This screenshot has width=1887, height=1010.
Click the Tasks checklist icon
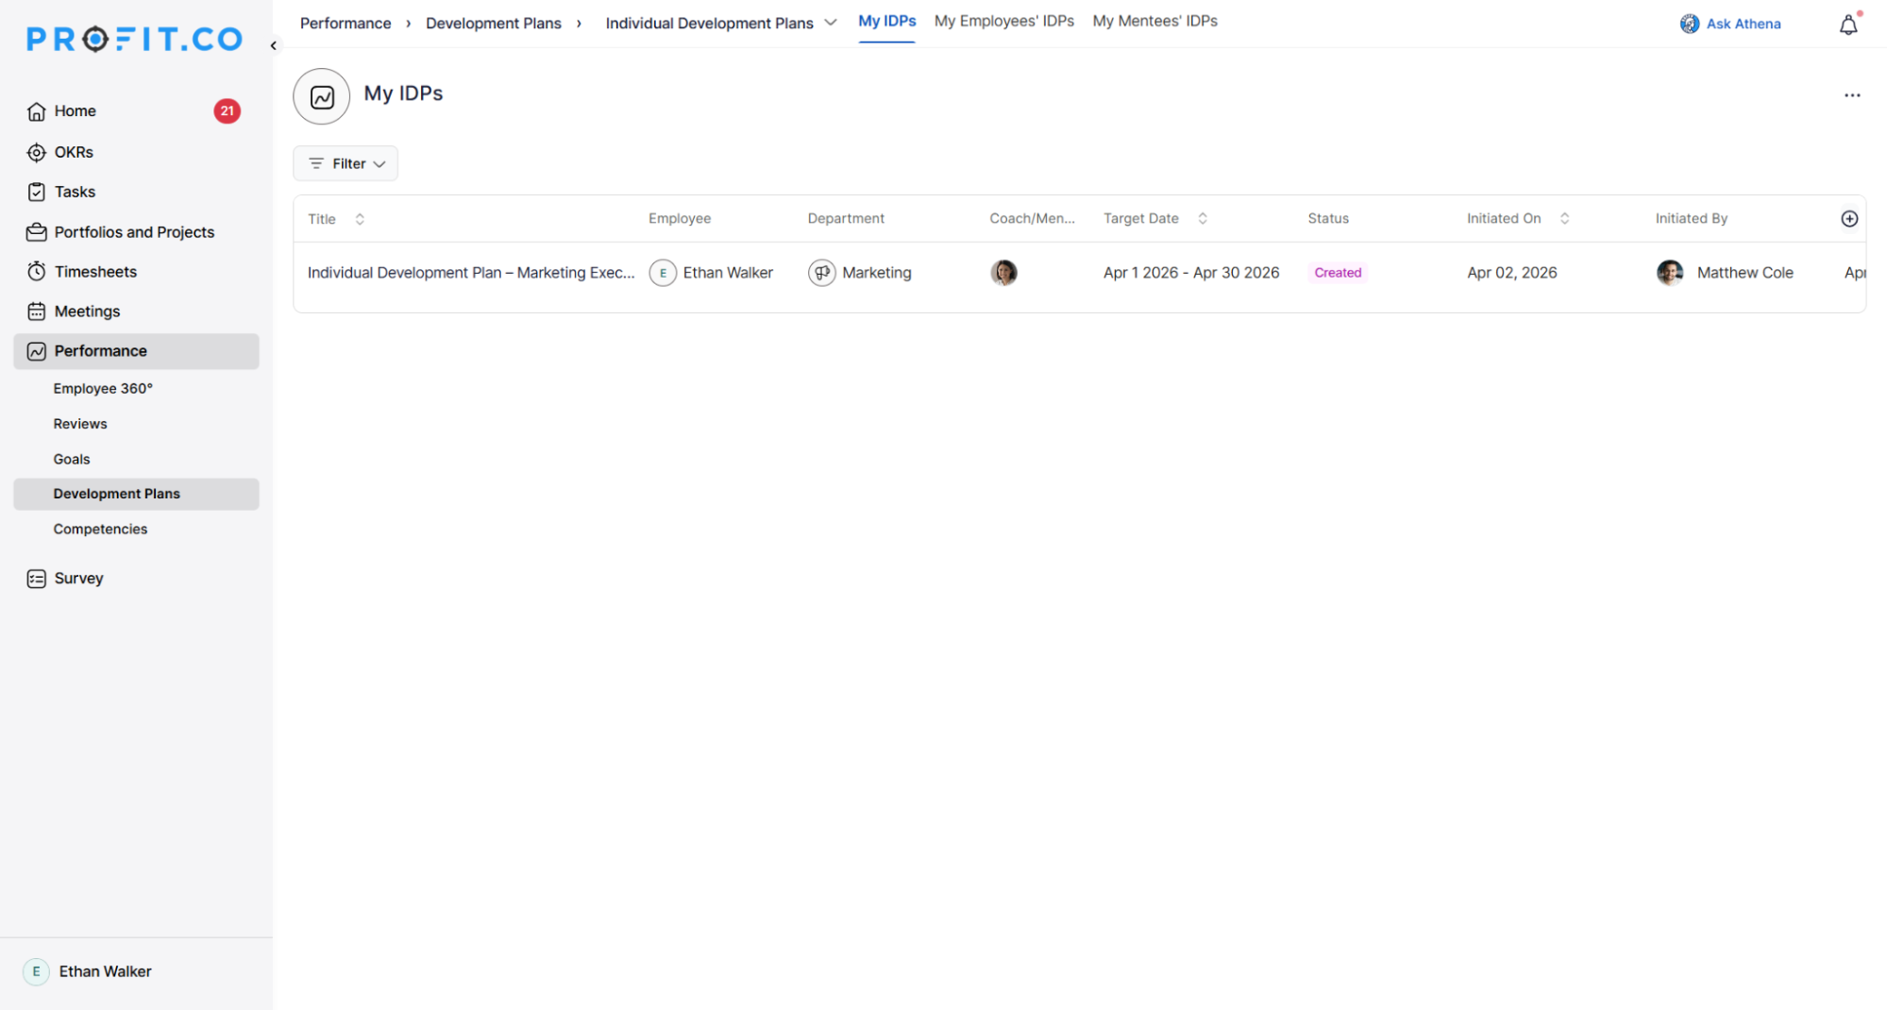pyautogui.click(x=36, y=192)
